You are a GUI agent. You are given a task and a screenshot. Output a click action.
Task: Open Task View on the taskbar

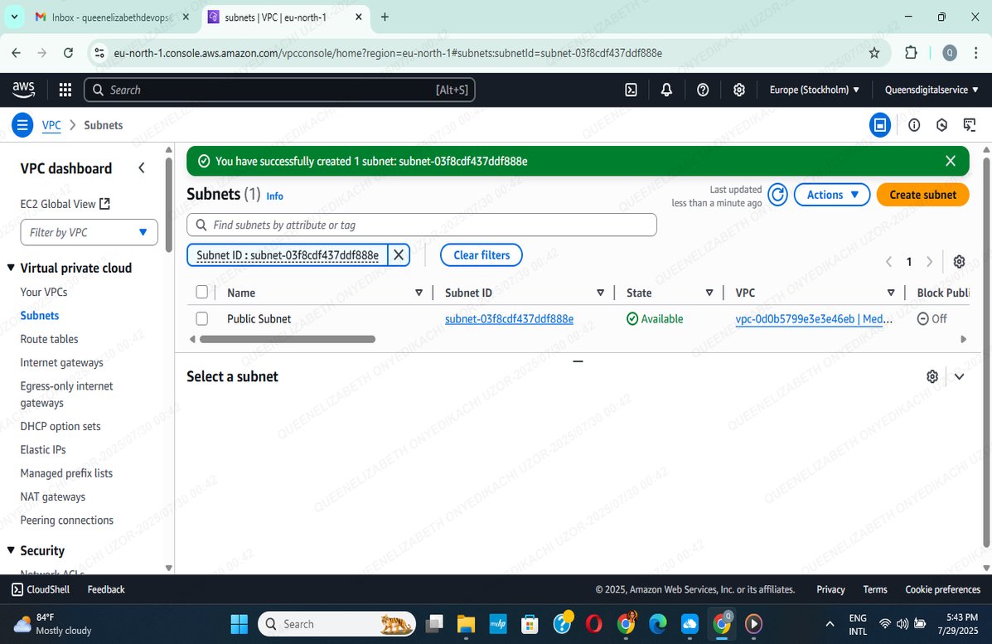pos(434,624)
